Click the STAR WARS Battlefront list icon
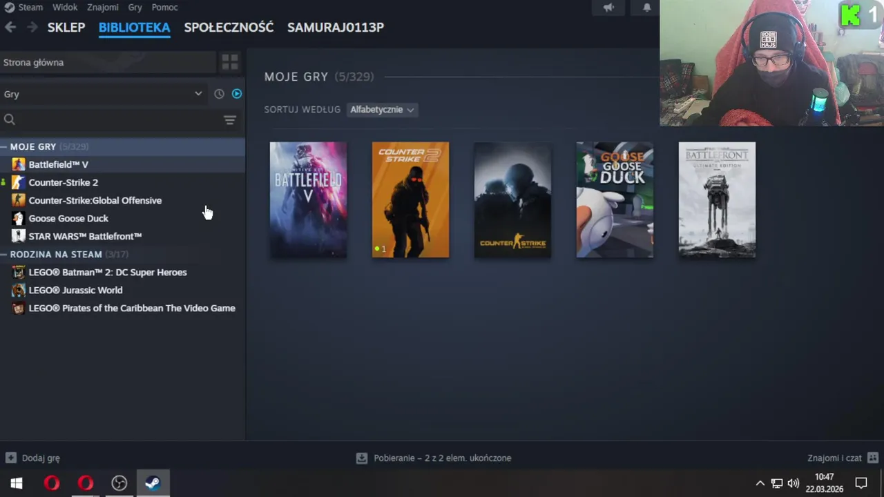 pyautogui.click(x=19, y=236)
